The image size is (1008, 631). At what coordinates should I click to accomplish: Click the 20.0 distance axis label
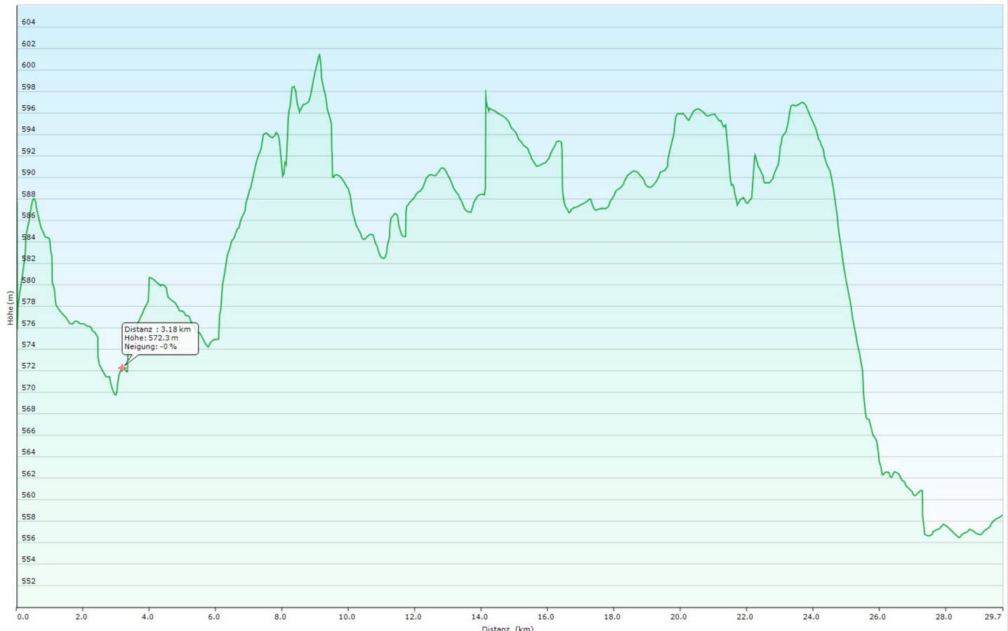pos(679,617)
